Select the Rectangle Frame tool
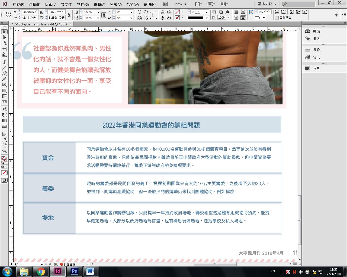 coord(4,85)
